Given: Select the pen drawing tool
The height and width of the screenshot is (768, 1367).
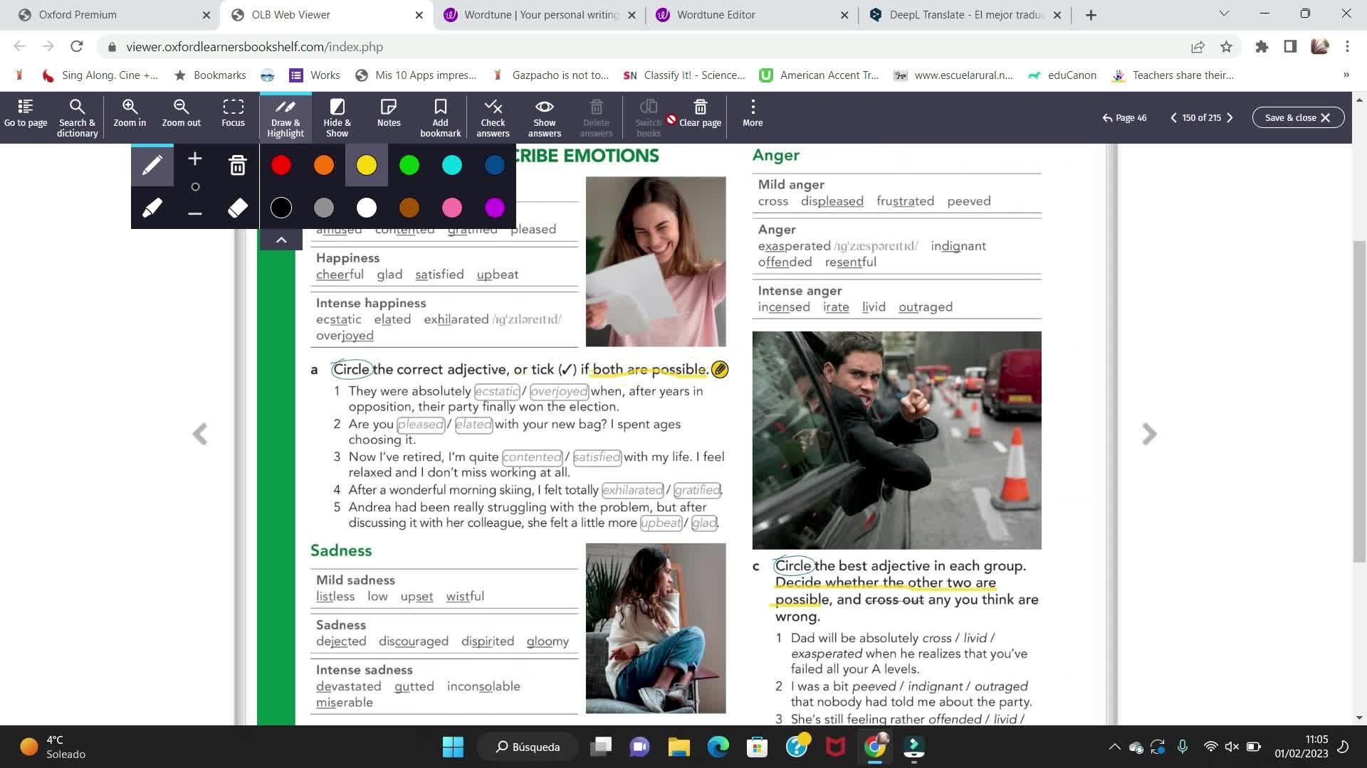Looking at the screenshot, I should 152,166.
